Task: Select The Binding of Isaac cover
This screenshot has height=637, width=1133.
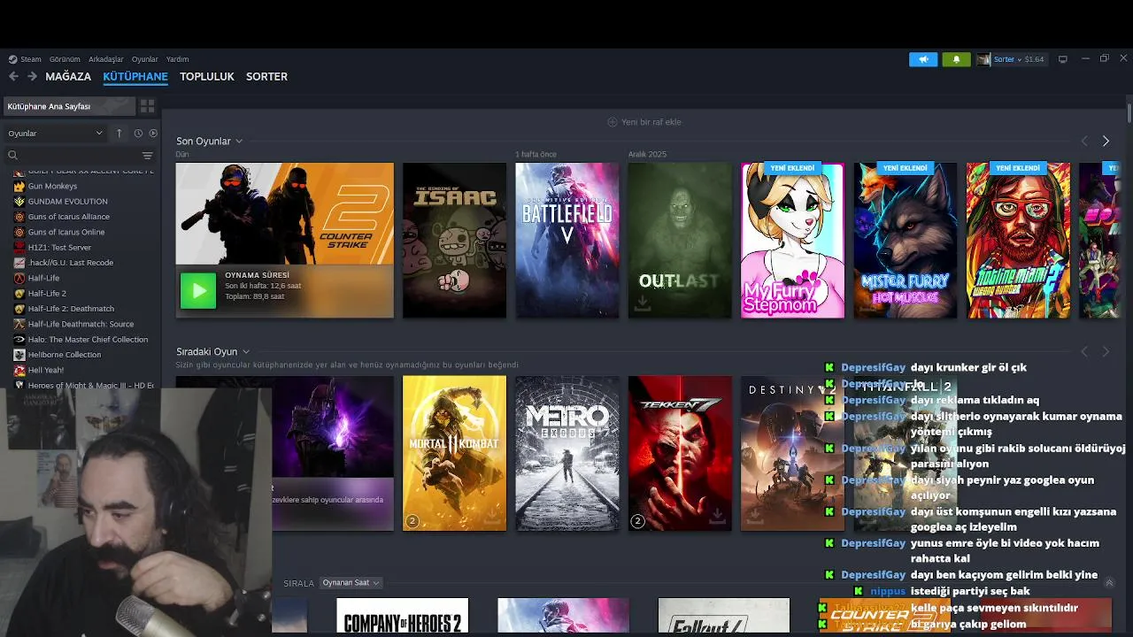Action: pos(454,241)
